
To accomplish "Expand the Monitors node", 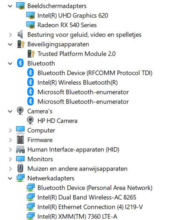I will point(10,159).
